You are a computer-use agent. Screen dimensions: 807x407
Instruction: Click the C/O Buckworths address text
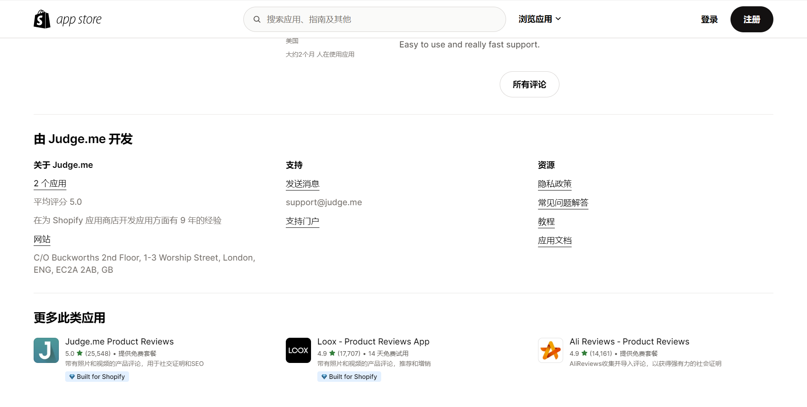pyautogui.click(x=145, y=264)
